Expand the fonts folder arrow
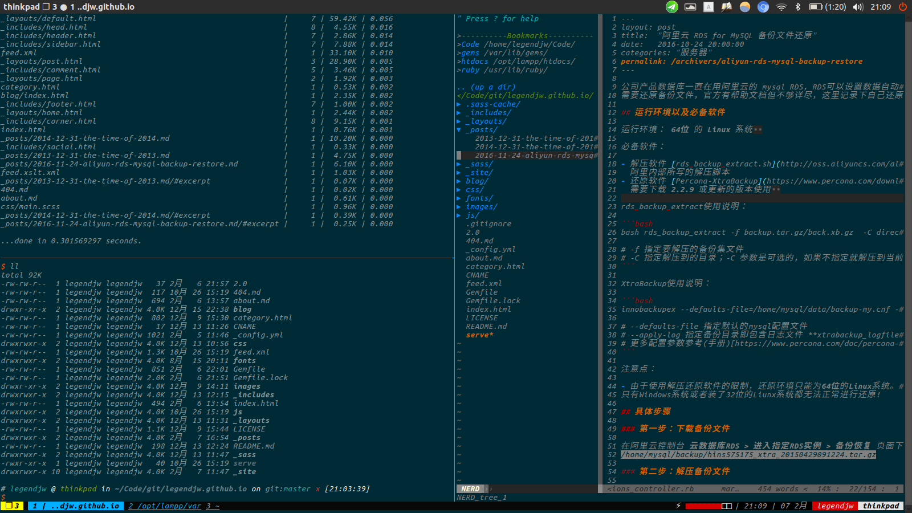The height and width of the screenshot is (513, 912). (x=459, y=198)
